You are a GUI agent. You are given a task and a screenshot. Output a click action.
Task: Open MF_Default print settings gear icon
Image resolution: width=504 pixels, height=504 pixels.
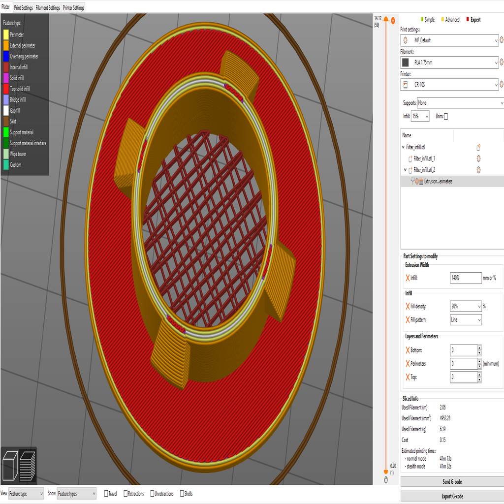pyautogui.click(x=501, y=40)
